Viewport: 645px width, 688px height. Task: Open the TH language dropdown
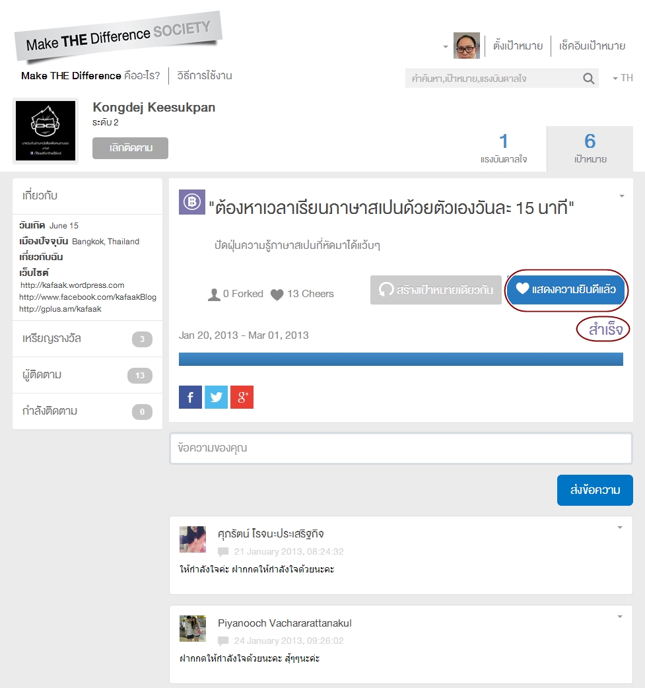click(623, 78)
